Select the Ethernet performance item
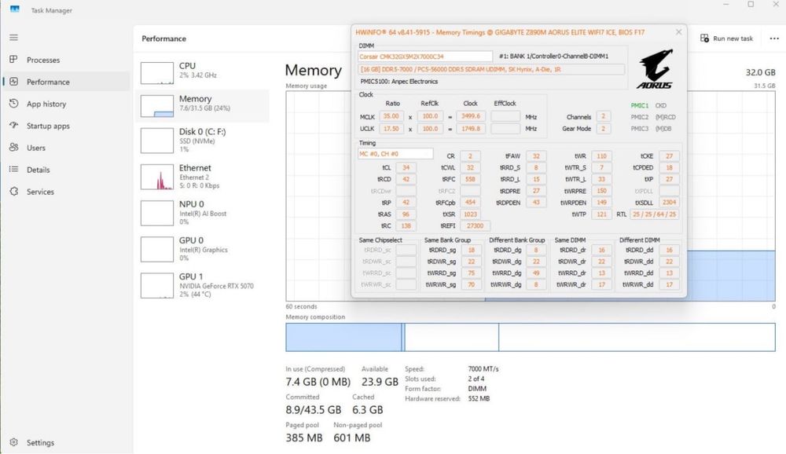This screenshot has width=786, height=454. tap(203, 177)
